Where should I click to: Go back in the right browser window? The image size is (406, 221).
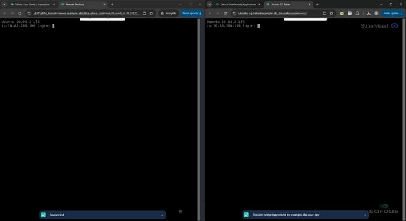click(210, 13)
